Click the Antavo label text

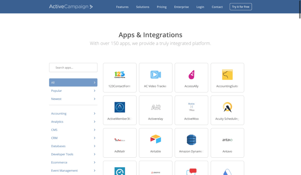pyautogui.click(x=227, y=151)
